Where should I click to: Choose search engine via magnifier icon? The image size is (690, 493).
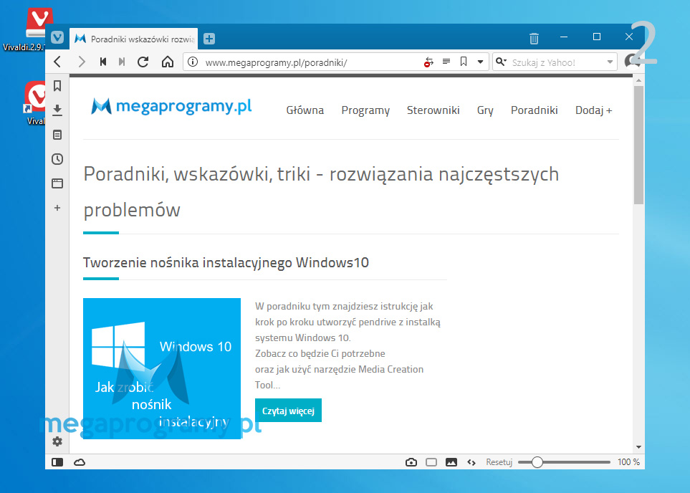coord(501,62)
